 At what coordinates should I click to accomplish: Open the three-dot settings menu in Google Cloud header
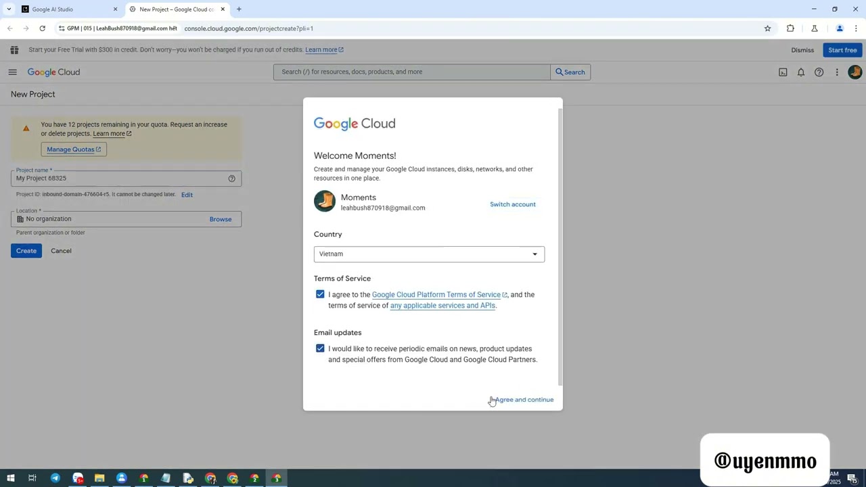(837, 72)
